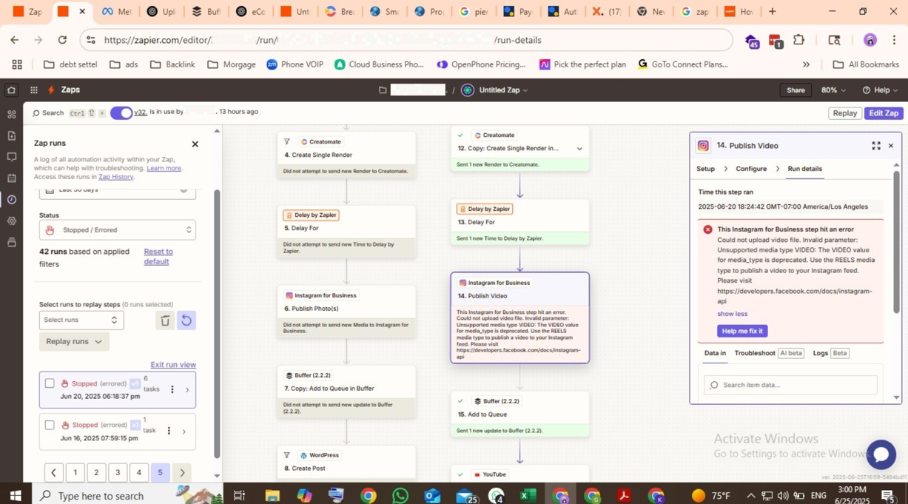Open the sidebar settings gear icon
This screenshot has width=908, height=504.
[11, 221]
